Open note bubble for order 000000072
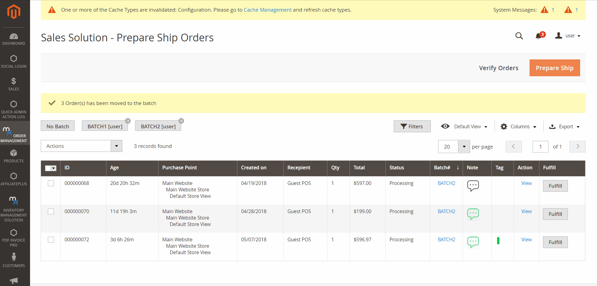597x286 pixels. 473,242
